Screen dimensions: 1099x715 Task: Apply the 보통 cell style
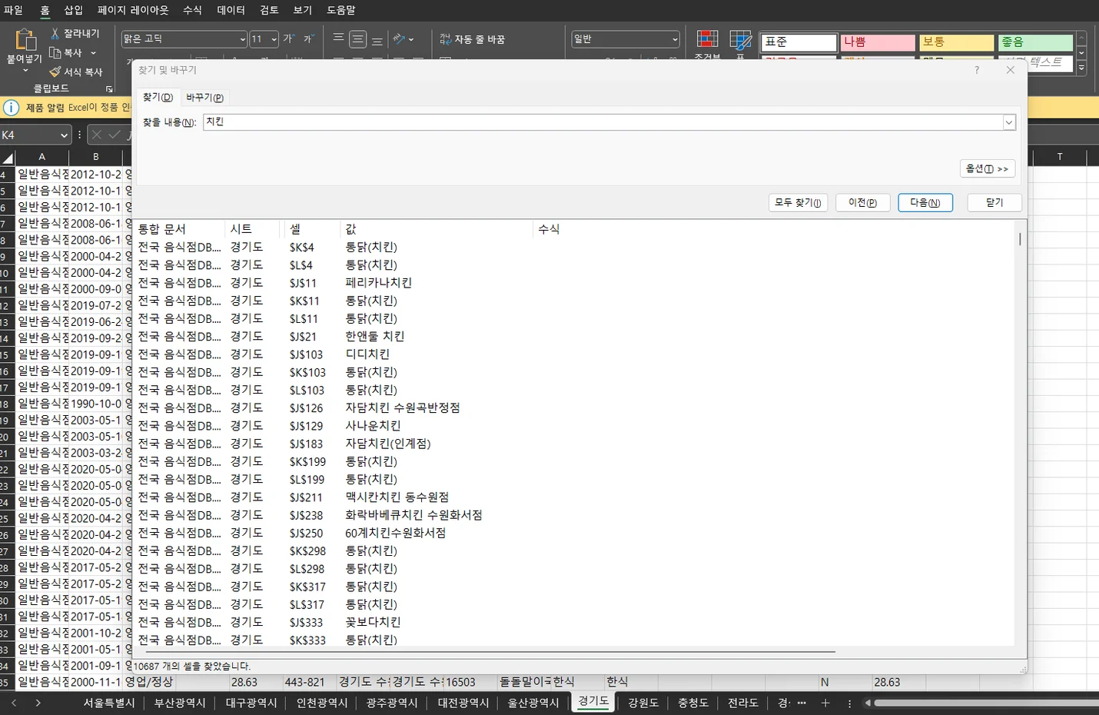pyautogui.click(x=957, y=42)
